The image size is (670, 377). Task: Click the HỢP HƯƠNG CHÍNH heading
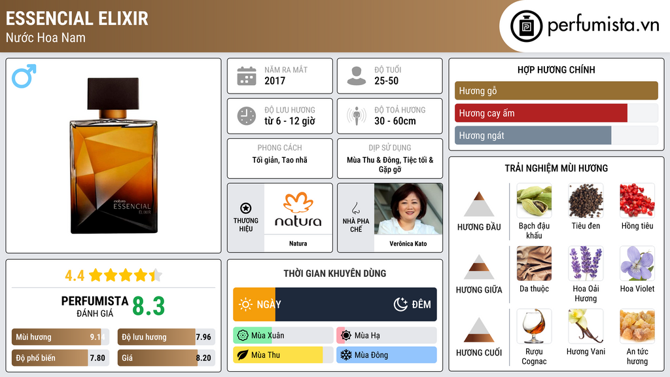[556, 69]
